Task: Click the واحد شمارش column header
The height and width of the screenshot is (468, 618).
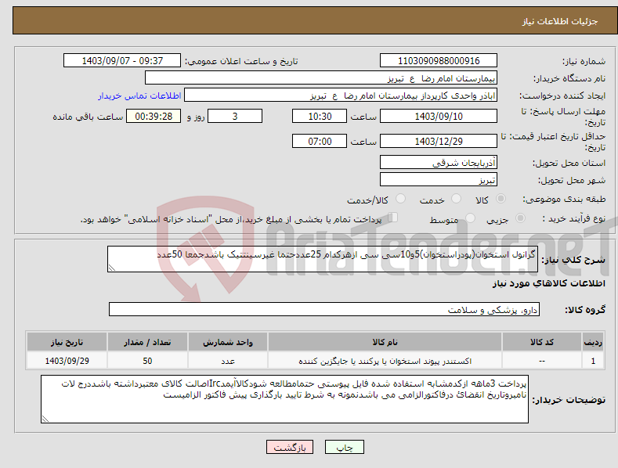Action: coord(228,342)
